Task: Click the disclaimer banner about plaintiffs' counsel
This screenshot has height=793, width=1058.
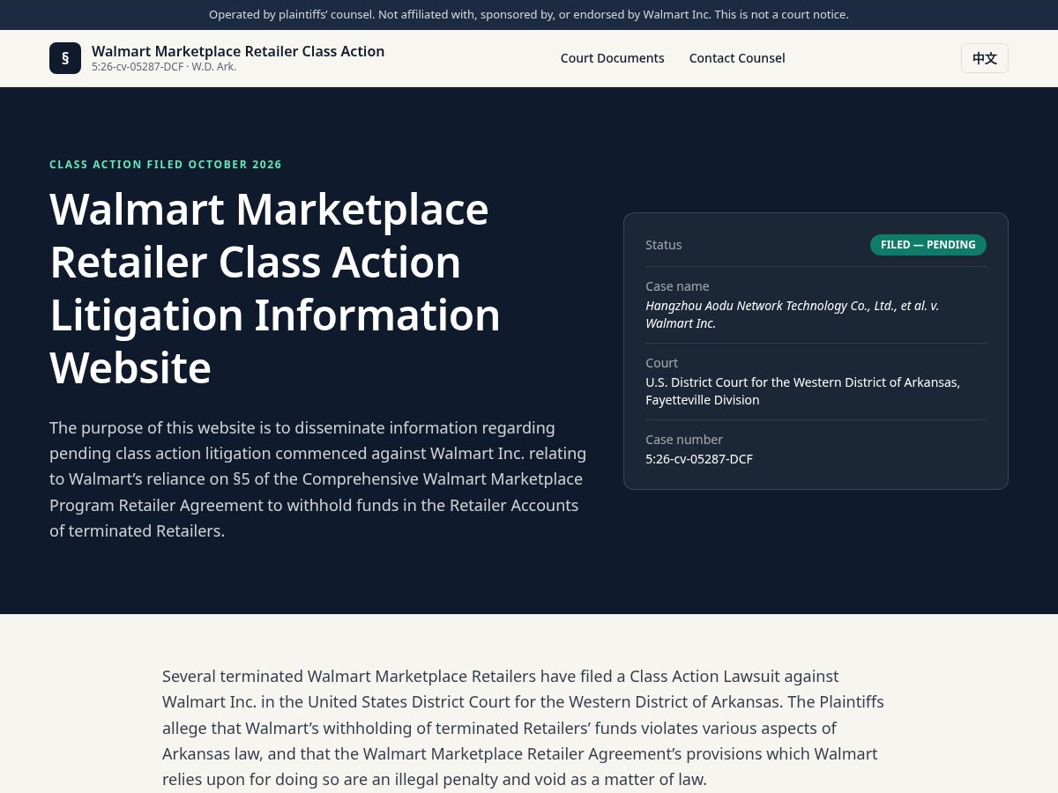Action: [529, 15]
